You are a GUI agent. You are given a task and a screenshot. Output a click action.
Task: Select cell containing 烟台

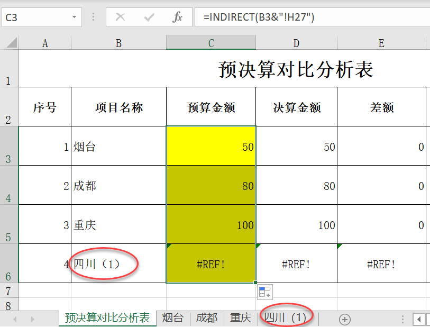[x=119, y=146]
